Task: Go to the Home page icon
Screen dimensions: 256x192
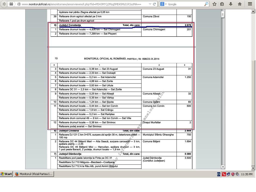Action: pos(239,4)
